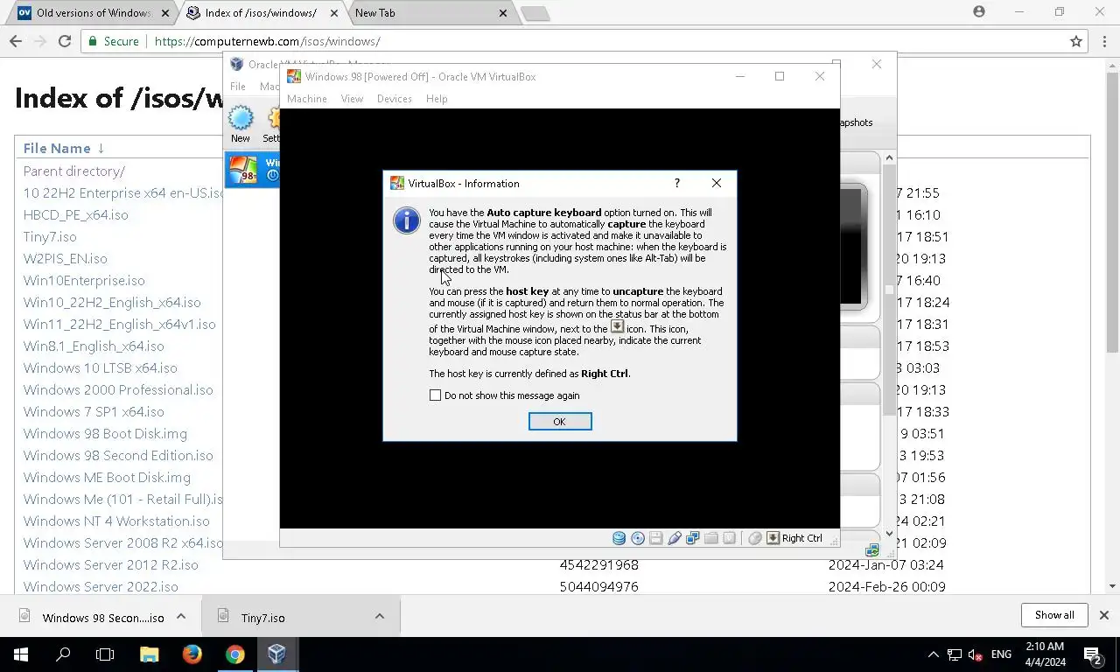The height and width of the screenshot is (672, 1120).
Task: Close the New Tab browser tab
Action: [x=503, y=13]
